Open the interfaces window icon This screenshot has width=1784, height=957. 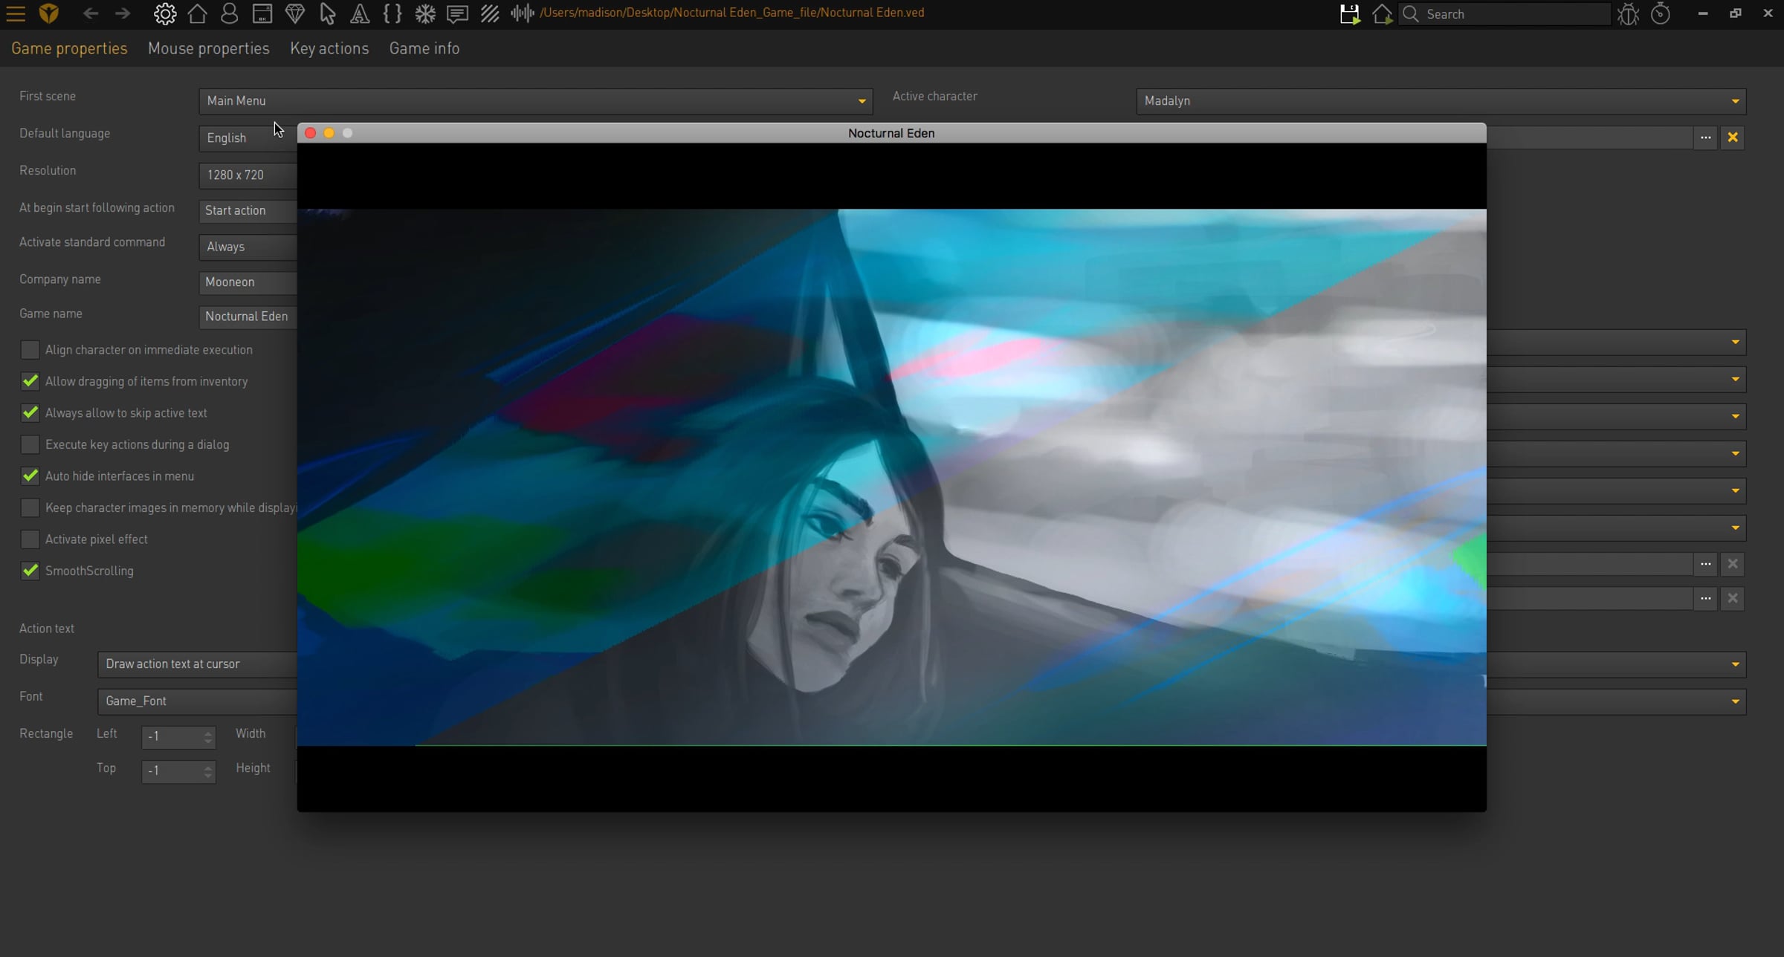click(x=262, y=13)
